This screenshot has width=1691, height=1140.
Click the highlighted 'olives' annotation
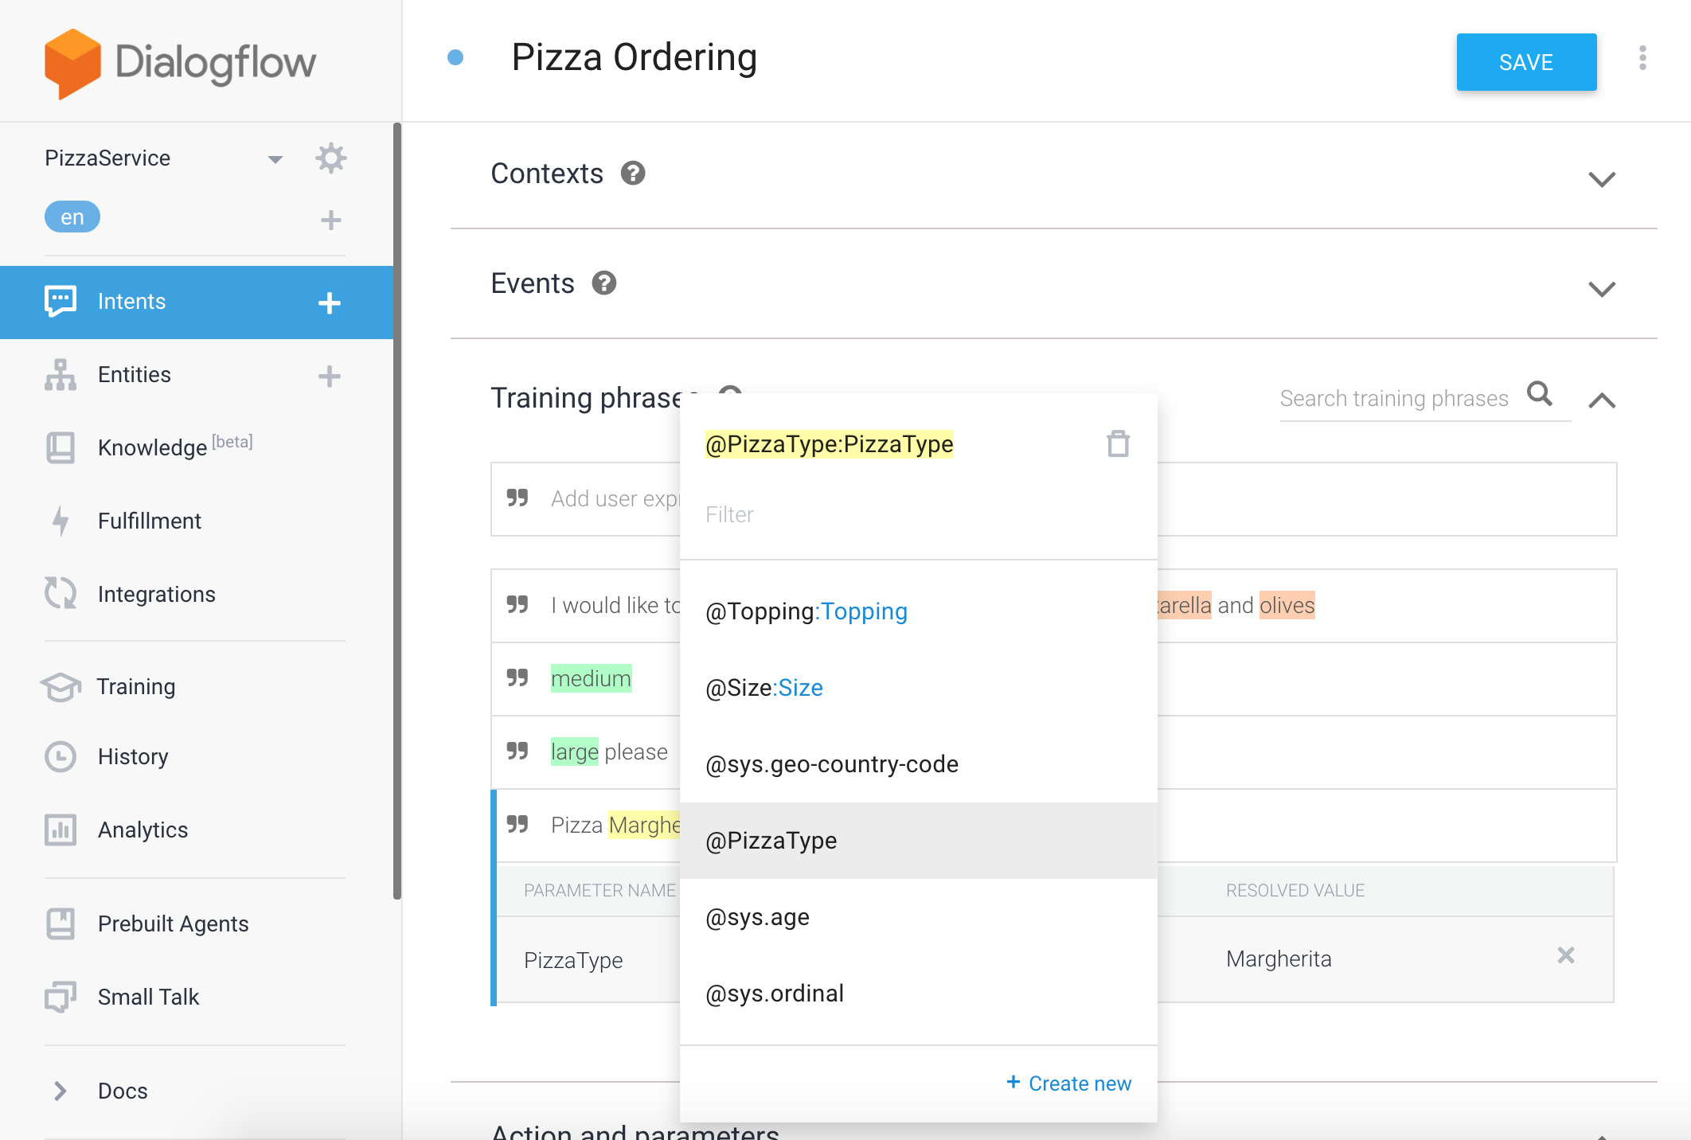click(x=1287, y=605)
